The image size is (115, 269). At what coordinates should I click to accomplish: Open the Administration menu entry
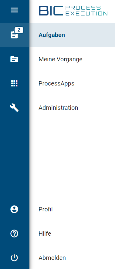pos(58,108)
